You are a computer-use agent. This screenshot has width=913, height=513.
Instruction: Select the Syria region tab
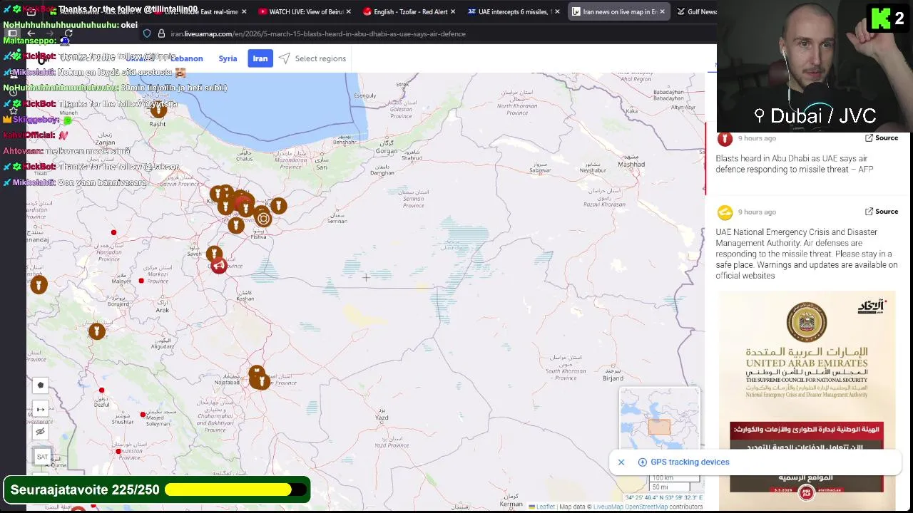(228, 58)
